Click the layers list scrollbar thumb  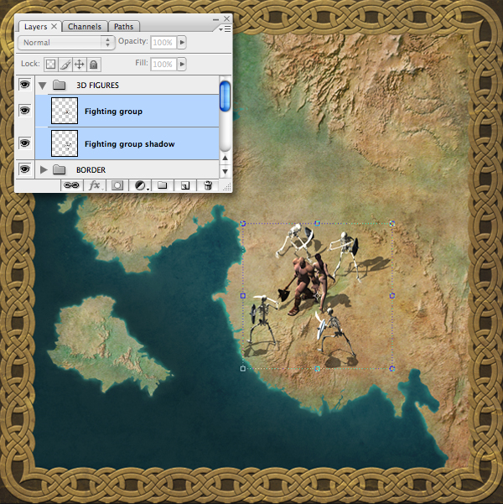[x=225, y=96]
